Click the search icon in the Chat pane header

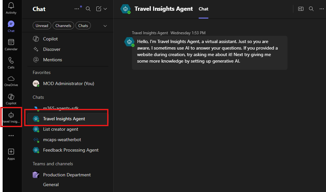[88, 9]
